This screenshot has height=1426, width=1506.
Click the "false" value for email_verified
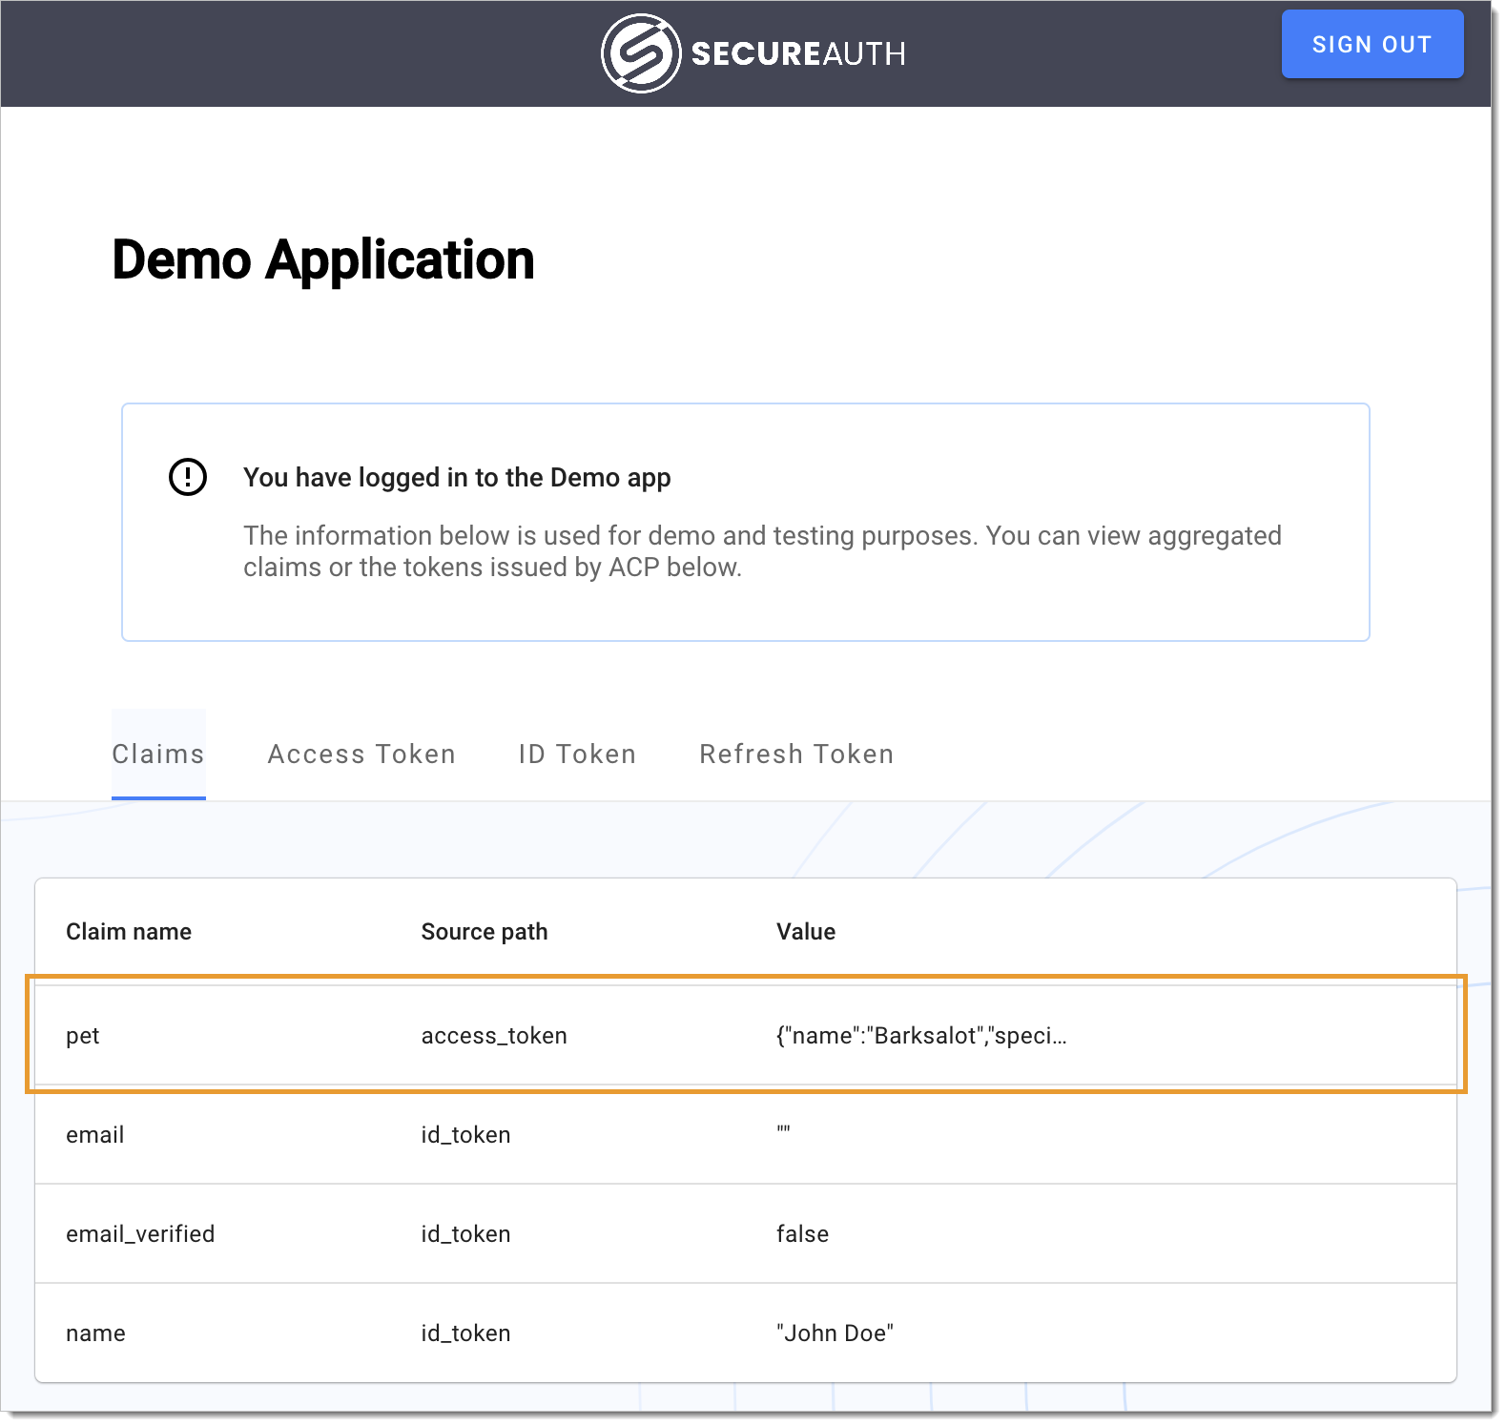[x=802, y=1234]
